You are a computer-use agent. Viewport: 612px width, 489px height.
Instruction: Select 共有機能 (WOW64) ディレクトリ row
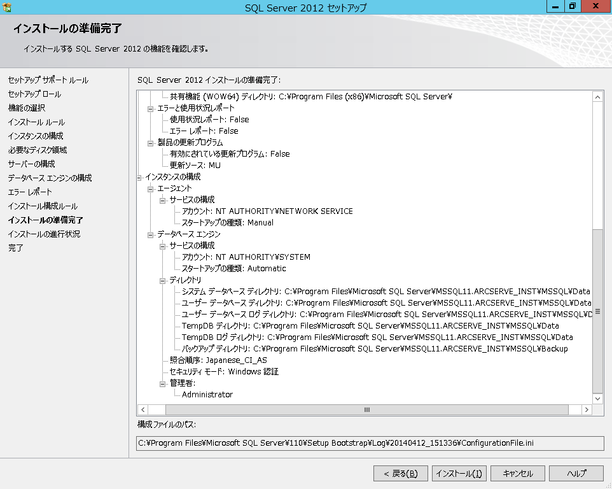[310, 97]
